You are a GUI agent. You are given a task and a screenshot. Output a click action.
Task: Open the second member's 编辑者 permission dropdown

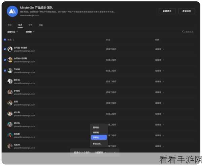(160, 60)
